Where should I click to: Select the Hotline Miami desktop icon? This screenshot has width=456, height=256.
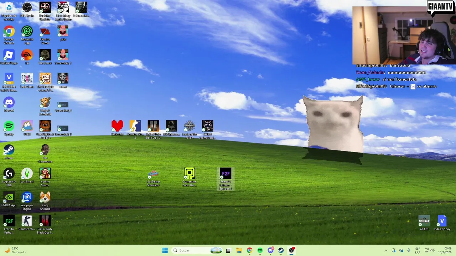coord(45,177)
